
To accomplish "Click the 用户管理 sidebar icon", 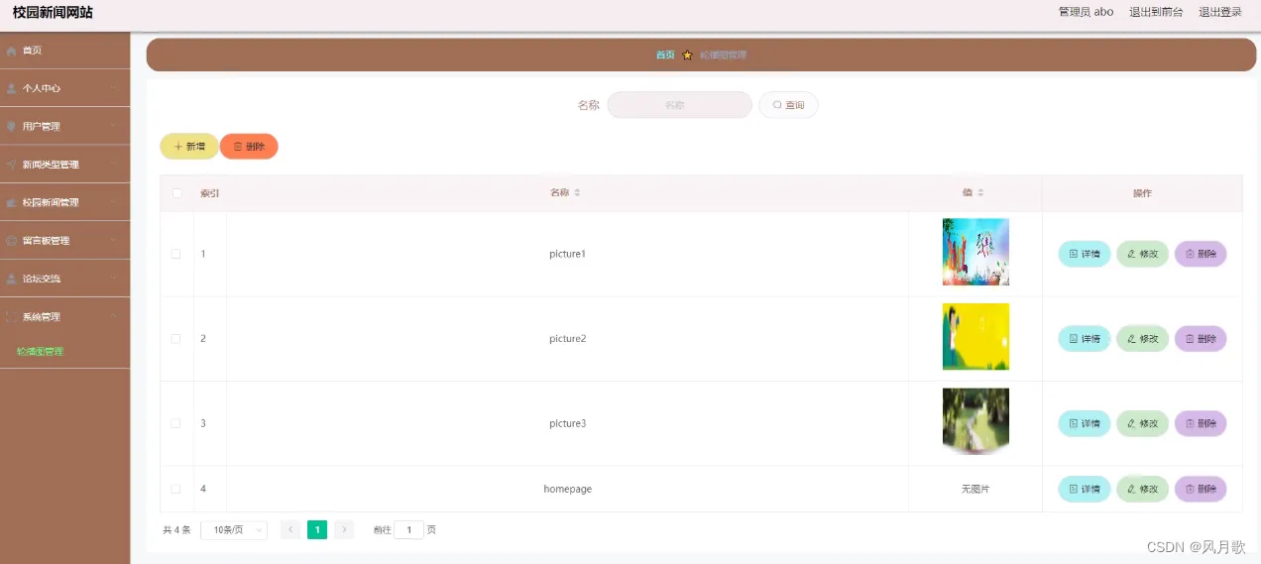I will (12, 127).
